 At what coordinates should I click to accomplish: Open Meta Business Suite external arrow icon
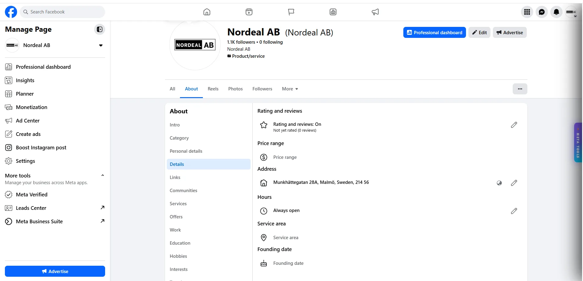pos(102,221)
